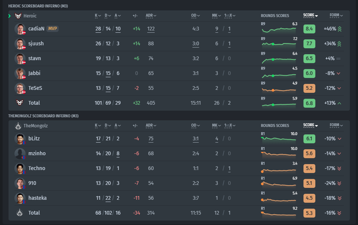Click the MVP badge next to cadiaN
This screenshot has height=225, width=358.
(x=53, y=29)
